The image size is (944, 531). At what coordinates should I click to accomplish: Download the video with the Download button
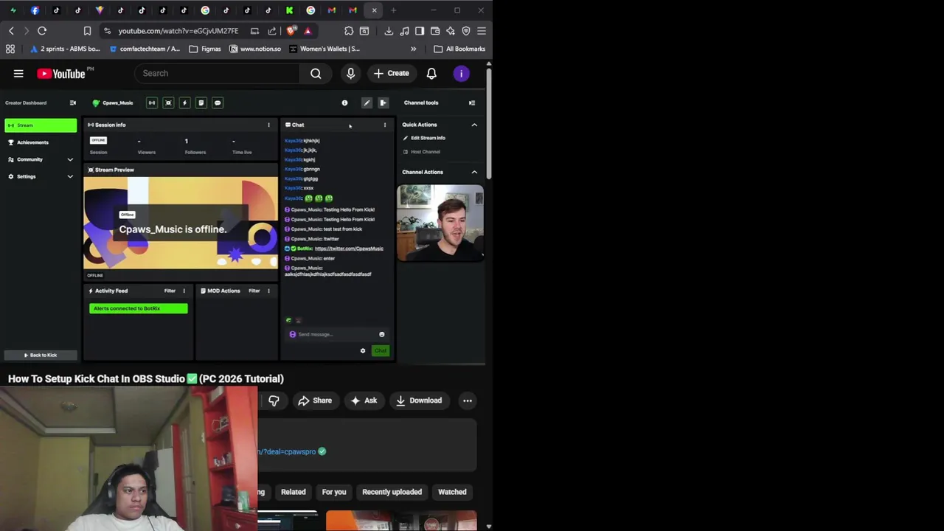tap(419, 400)
